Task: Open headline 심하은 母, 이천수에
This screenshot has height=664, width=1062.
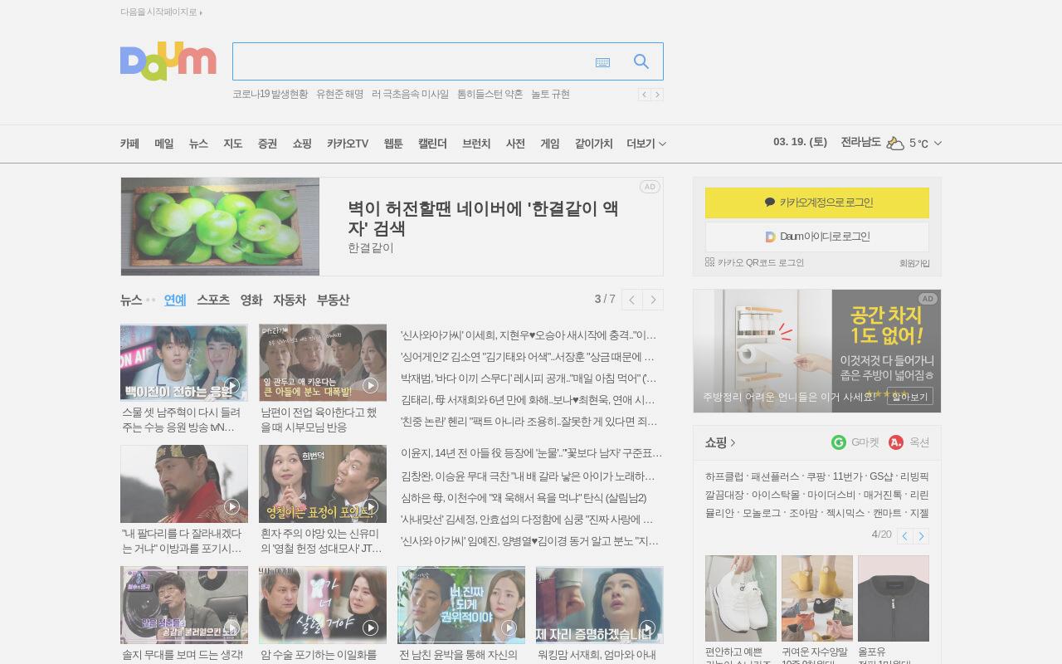Action: coord(524,498)
